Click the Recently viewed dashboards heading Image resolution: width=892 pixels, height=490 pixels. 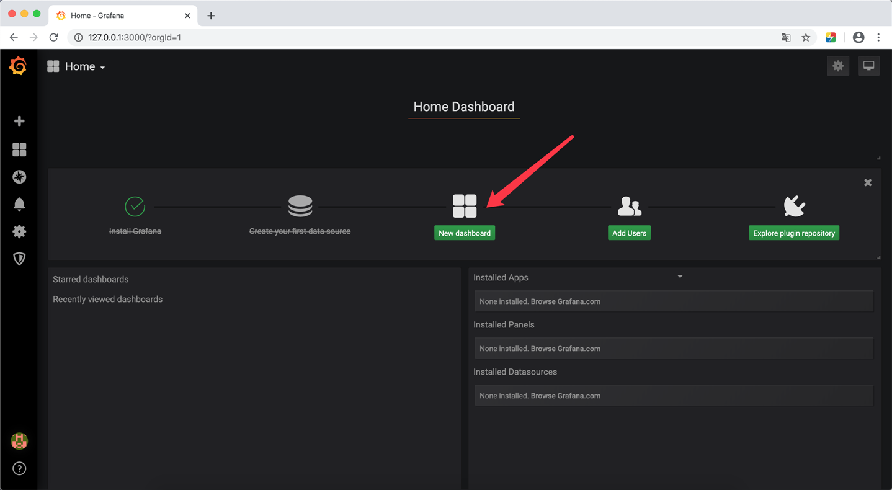click(x=108, y=299)
